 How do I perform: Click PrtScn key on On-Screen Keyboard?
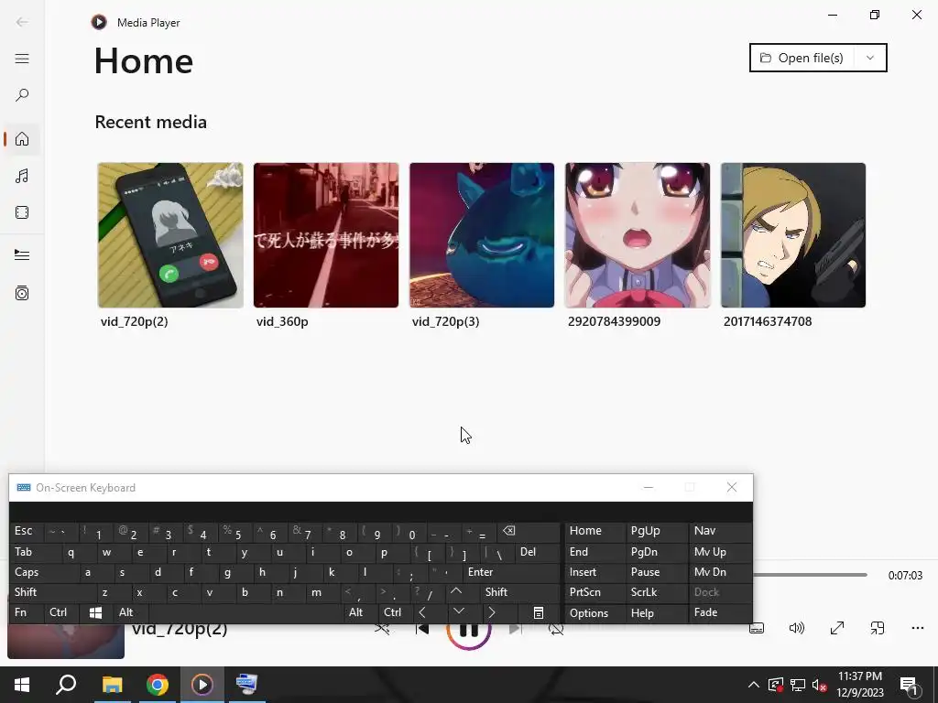point(594,592)
